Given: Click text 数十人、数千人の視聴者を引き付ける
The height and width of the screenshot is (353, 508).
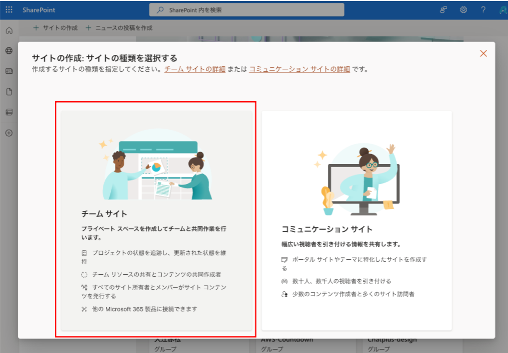Looking at the screenshot, I should pos(342,281).
